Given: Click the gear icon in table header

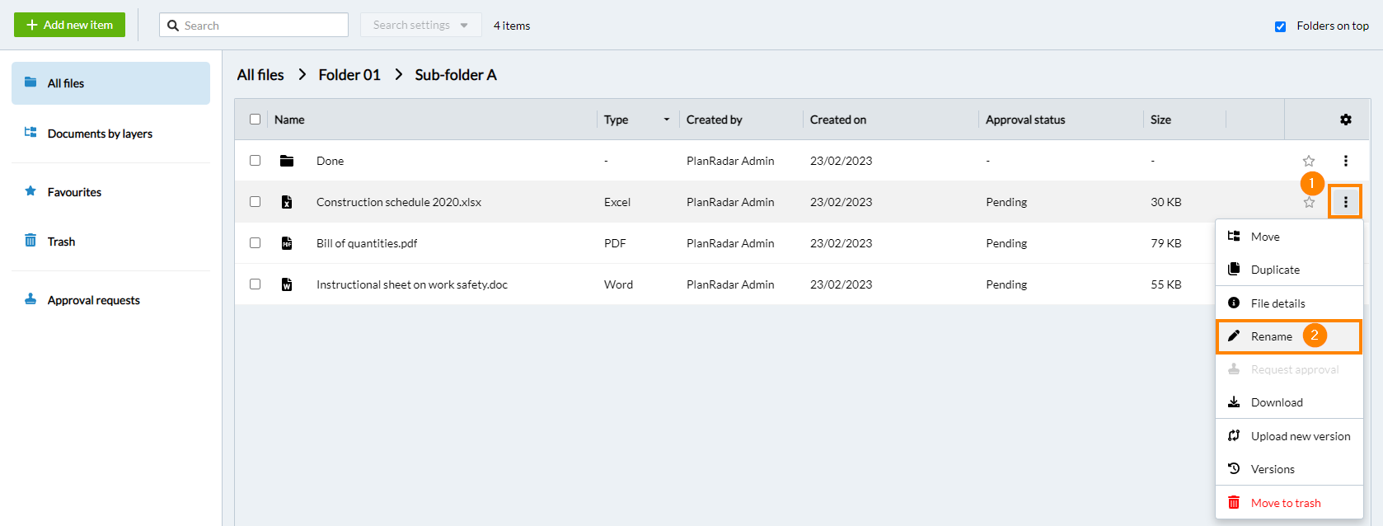Looking at the screenshot, I should tap(1345, 120).
